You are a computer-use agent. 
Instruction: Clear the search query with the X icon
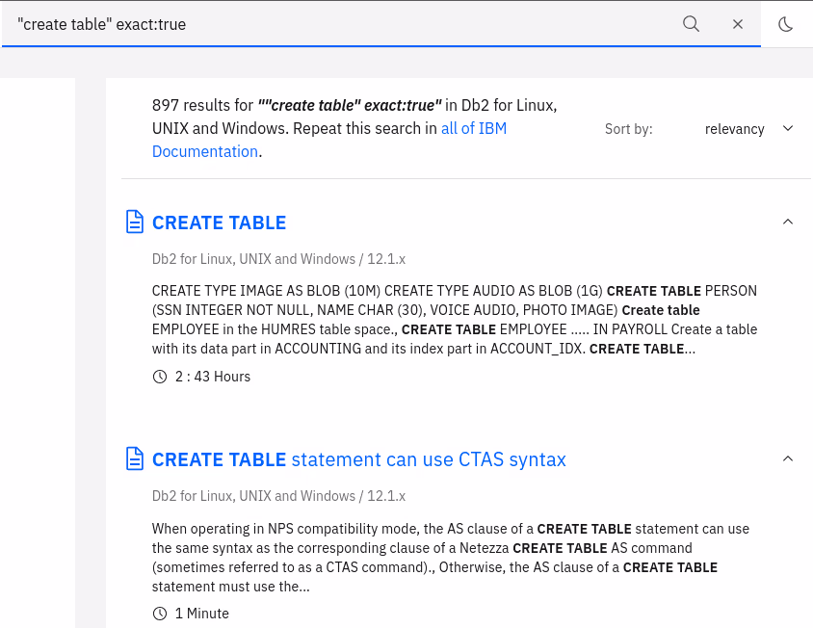click(737, 24)
